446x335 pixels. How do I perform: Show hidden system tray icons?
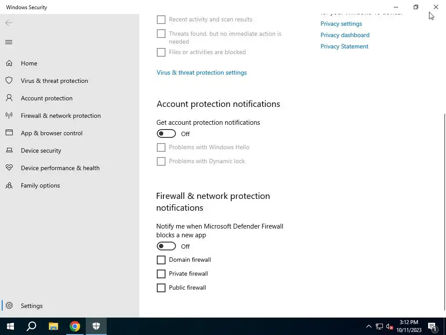pyautogui.click(x=368, y=326)
